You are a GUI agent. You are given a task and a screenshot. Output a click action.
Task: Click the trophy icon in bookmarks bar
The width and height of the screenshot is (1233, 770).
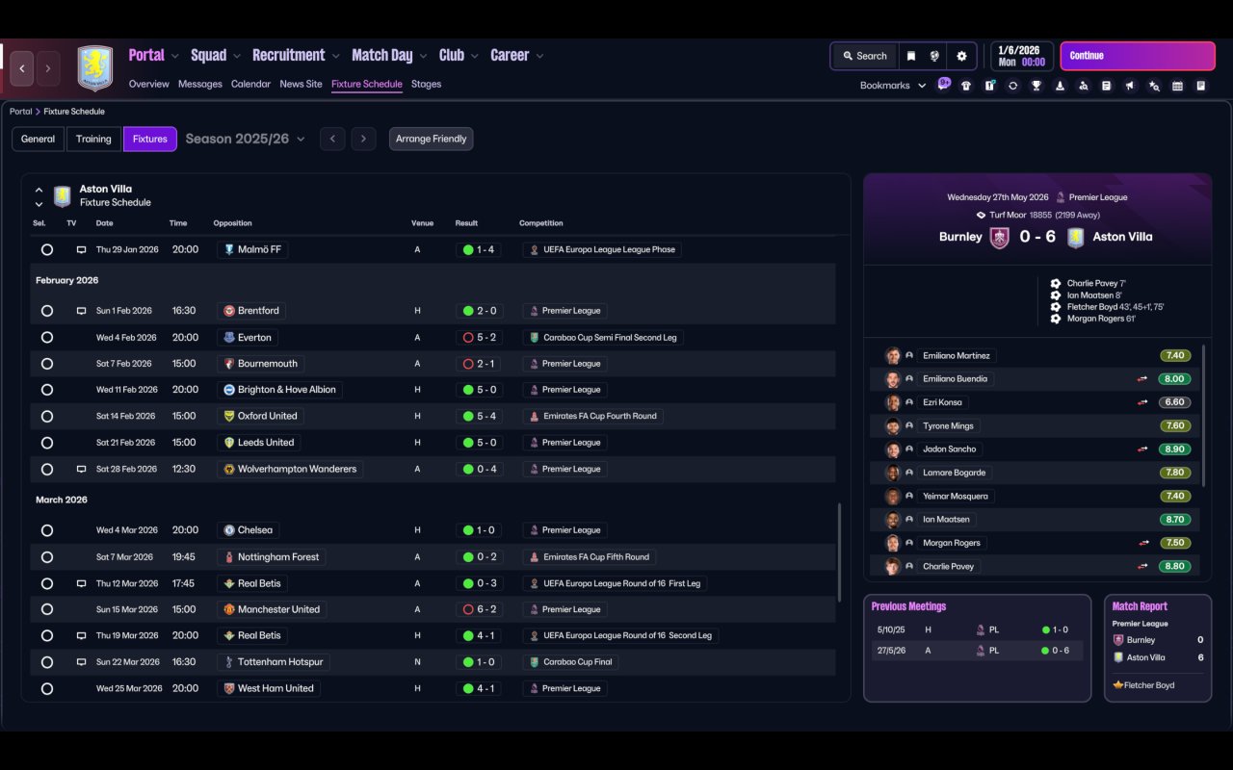click(1036, 86)
